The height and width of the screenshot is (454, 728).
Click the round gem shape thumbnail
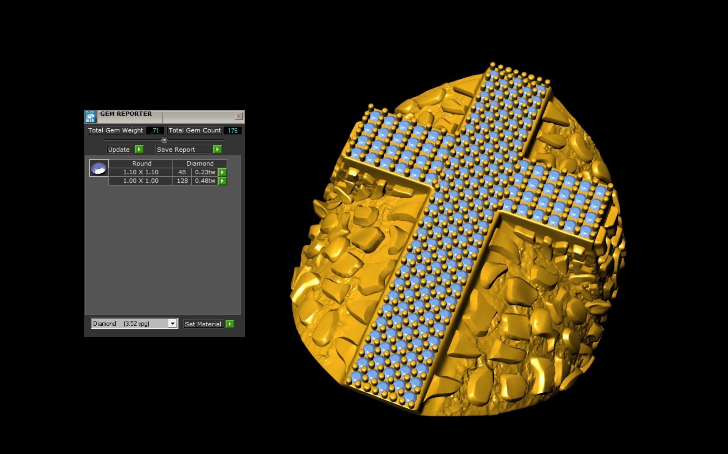tap(99, 168)
